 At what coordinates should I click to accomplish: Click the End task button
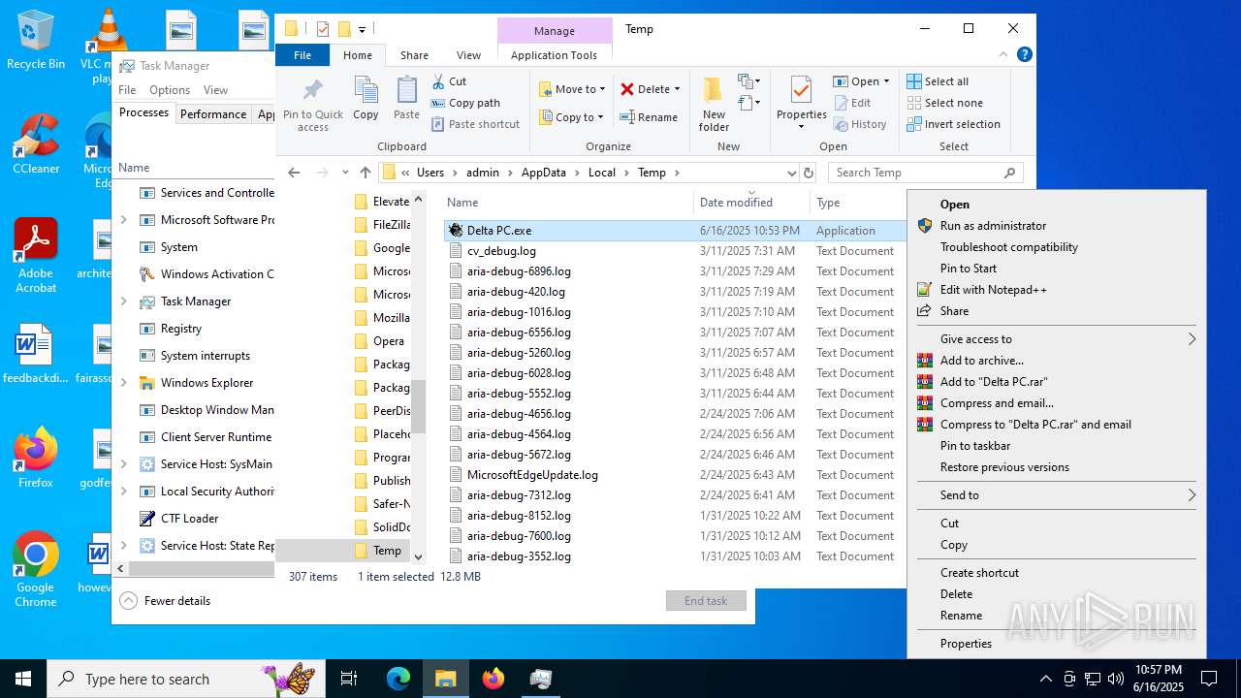pos(706,601)
